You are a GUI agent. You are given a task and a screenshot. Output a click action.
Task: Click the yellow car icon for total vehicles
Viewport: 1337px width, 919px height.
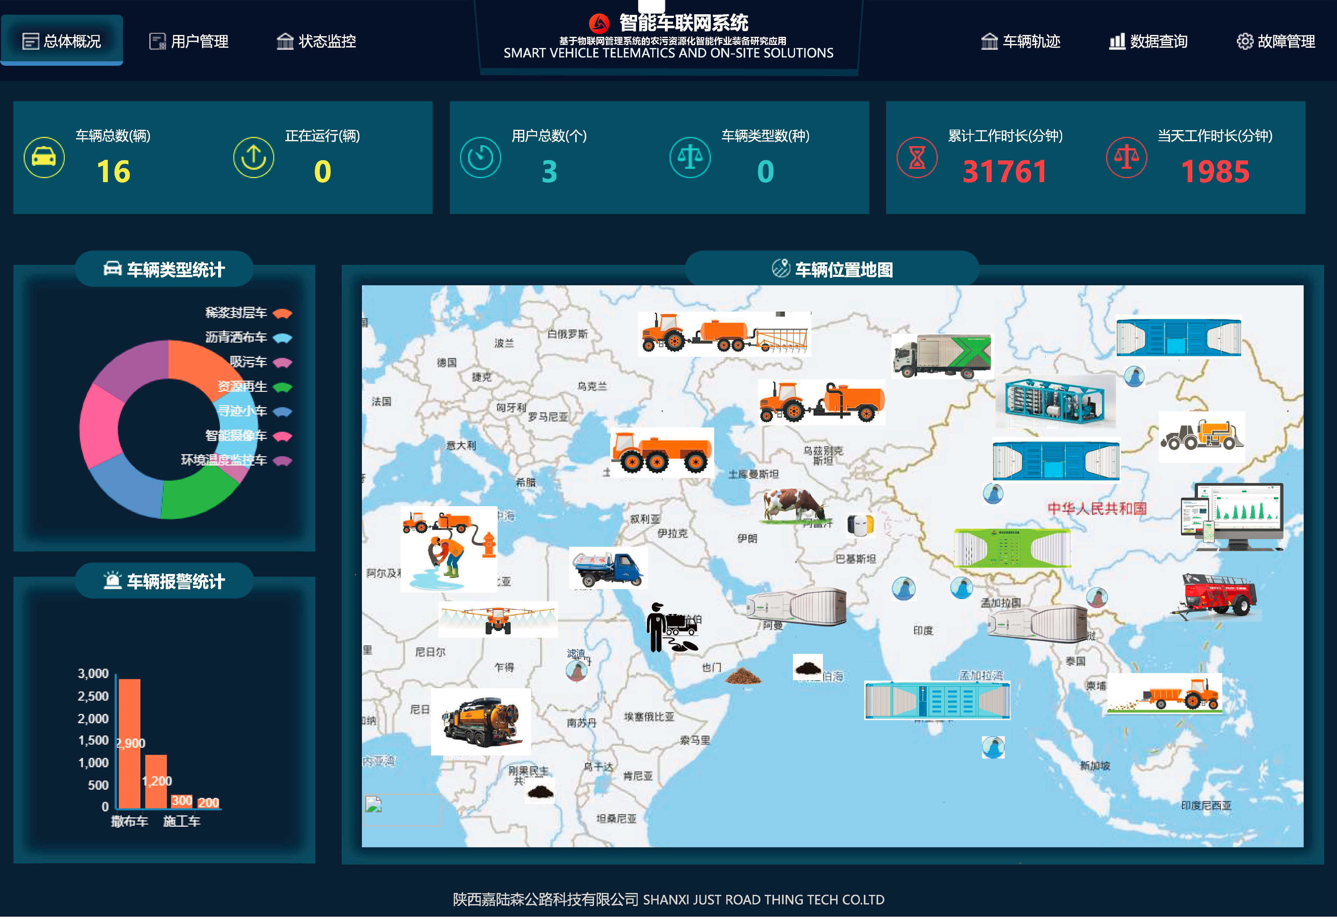point(44,157)
